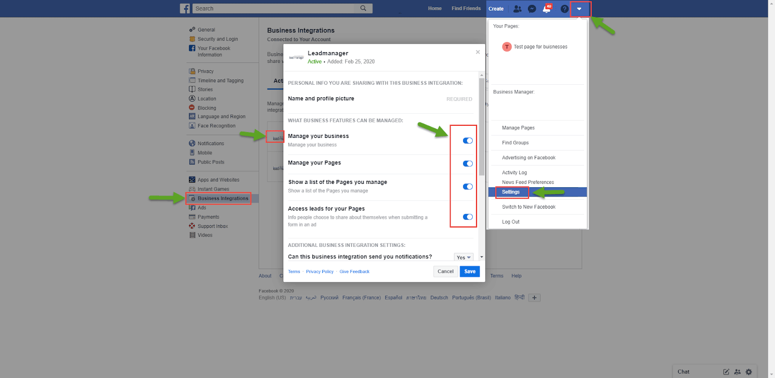Image resolution: width=775 pixels, height=378 pixels.
Task: Click the Language and Region icon
Action: [x=192, y=116]
